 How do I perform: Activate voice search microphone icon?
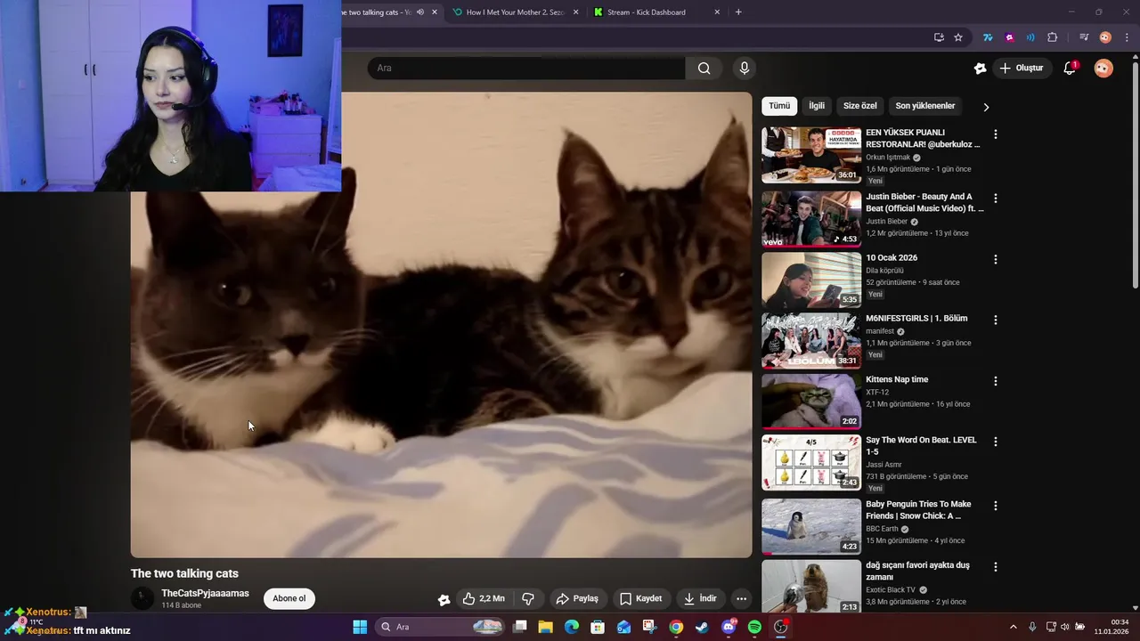[745, 69]
